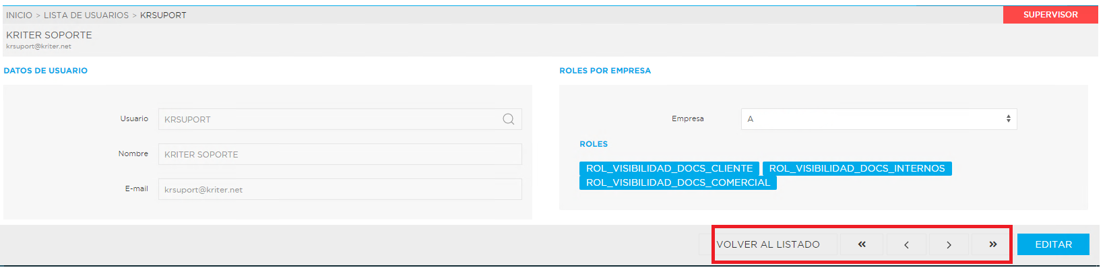The height and width of the screenshot is (276, 1107).
Task: Go to previous user with left chevron
Action: 906,244
